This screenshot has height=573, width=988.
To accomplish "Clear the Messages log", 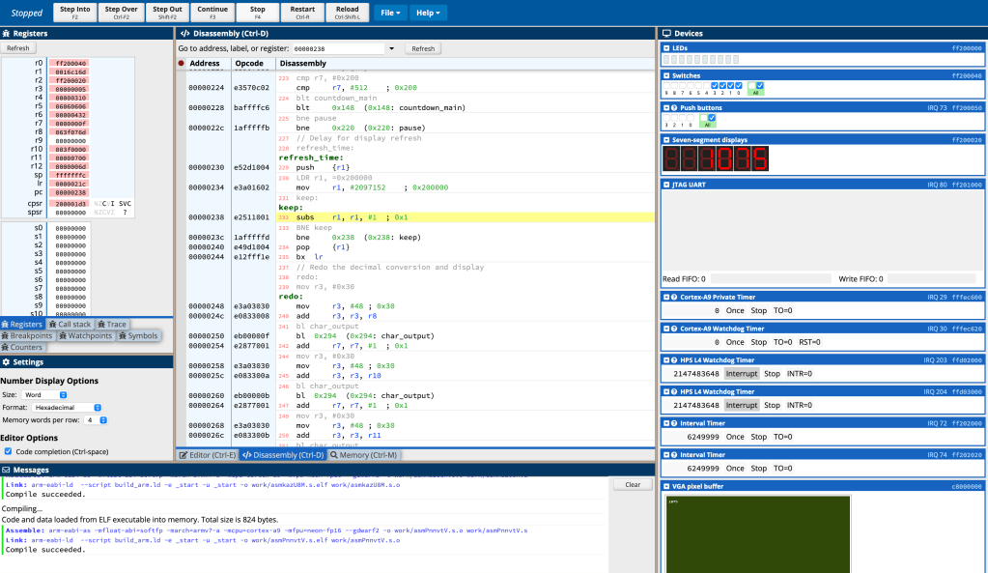I will (633, 485).
